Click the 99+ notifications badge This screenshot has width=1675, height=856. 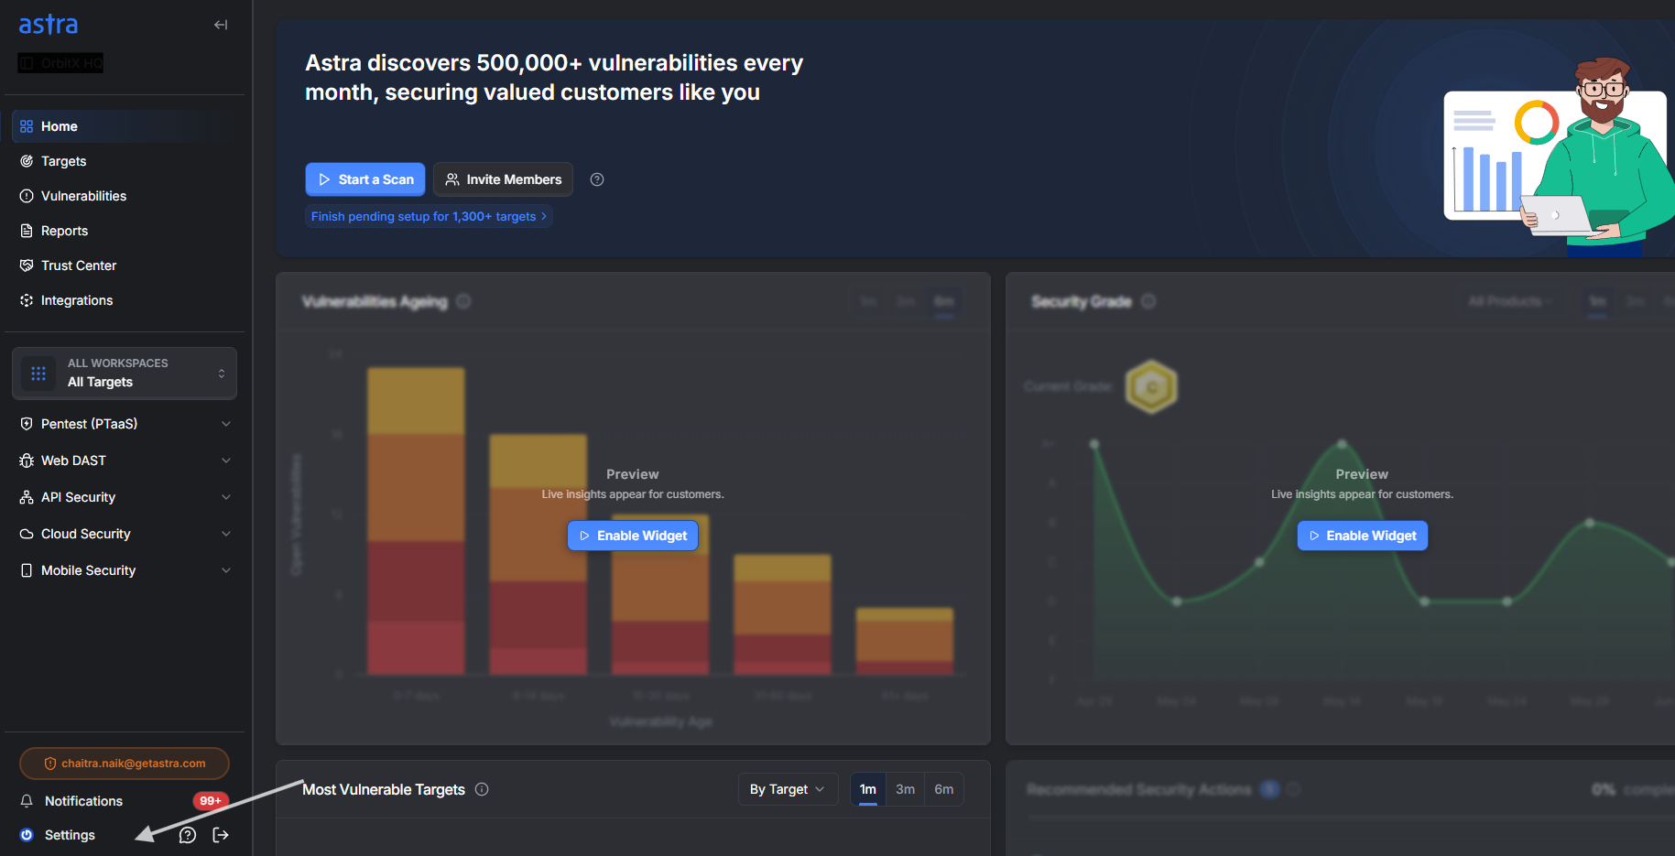(x=211, y=801)
